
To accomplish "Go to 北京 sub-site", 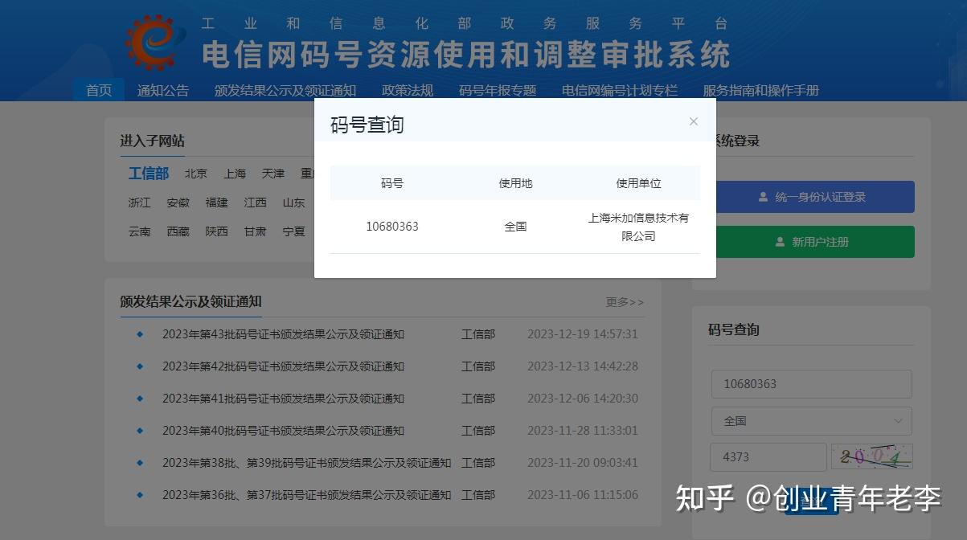I will [x=195, y=174].
